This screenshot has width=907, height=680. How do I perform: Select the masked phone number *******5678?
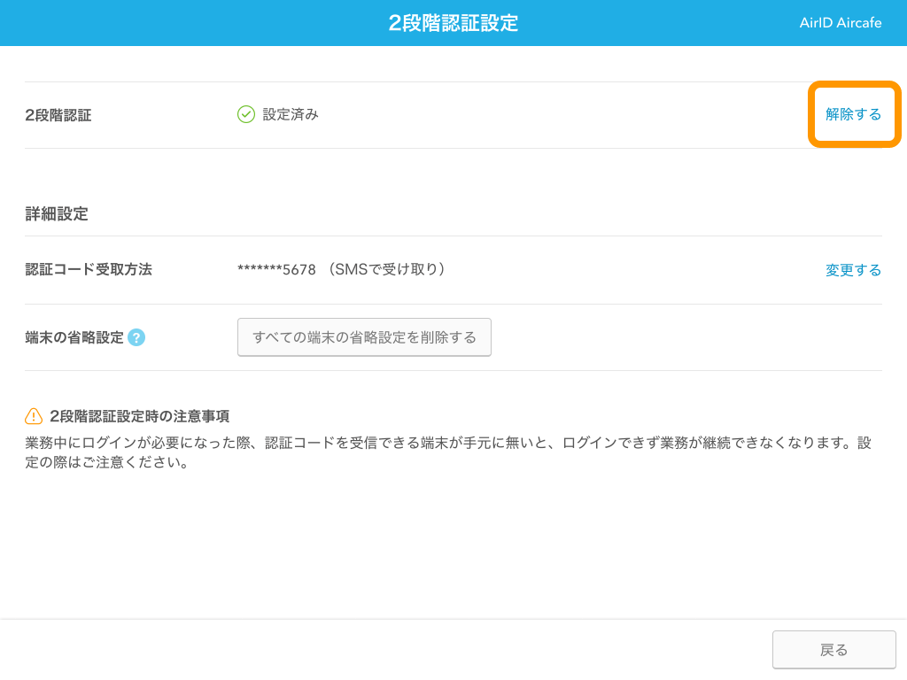pyautogui.click(x=275, y=269)
